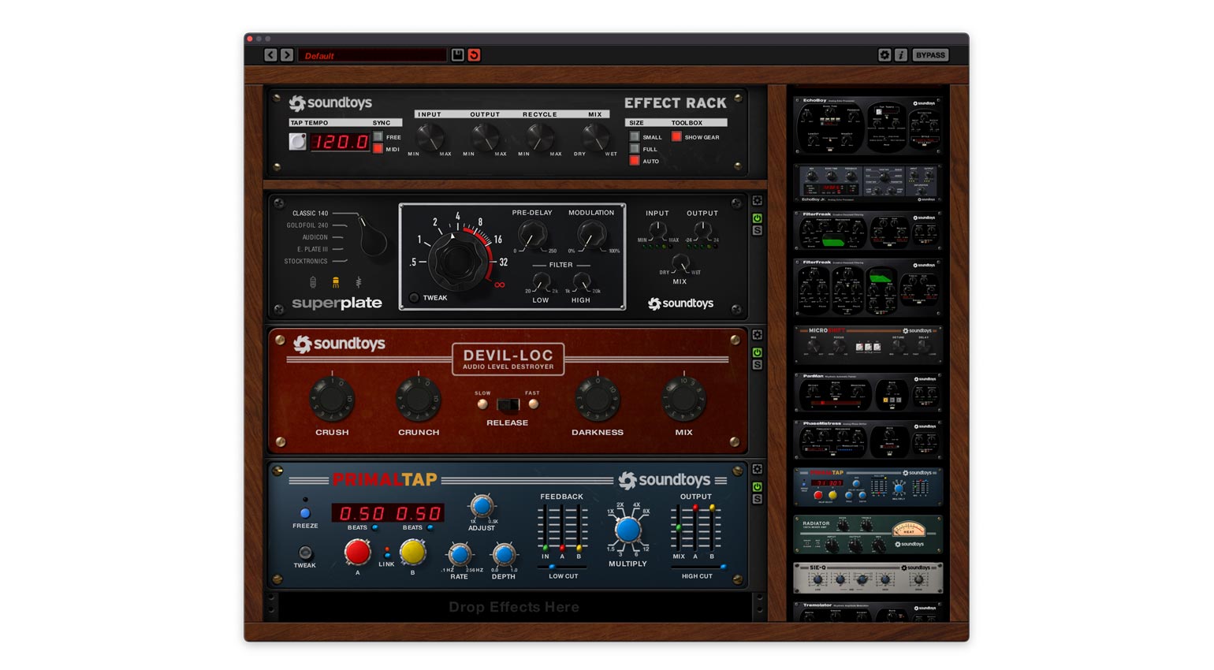Click the Effect Rack INPUT knob
Screen dimensions: 1214x670
(x=430, y=137)
